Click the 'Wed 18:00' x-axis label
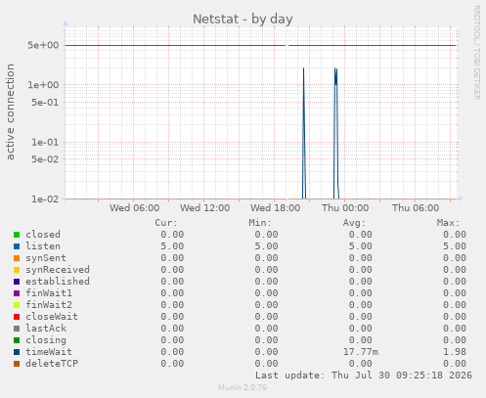This screenshot has height=398, width=486. (x=275, y=208)
